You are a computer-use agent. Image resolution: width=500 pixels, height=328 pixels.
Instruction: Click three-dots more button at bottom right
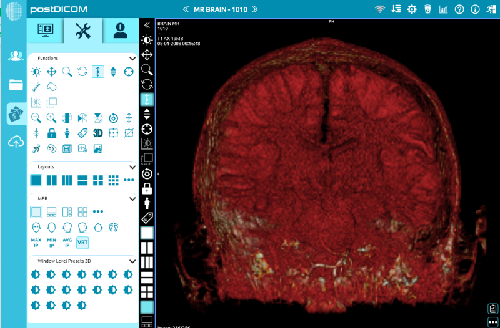(x=492, y=321)
